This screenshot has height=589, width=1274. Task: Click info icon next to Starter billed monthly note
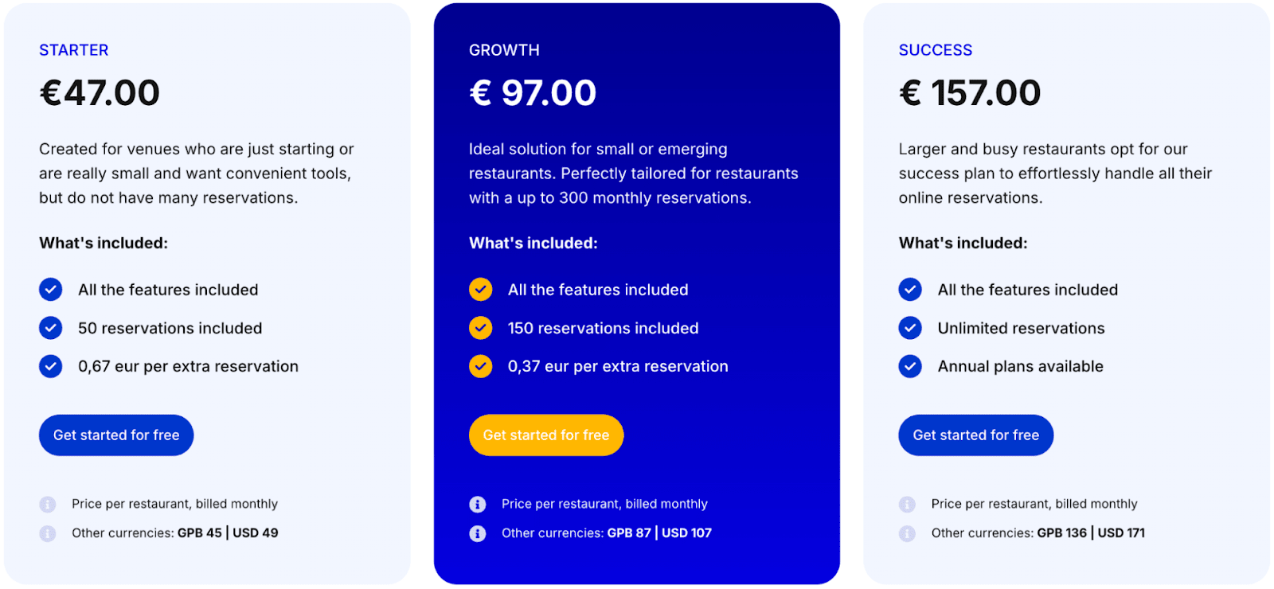tap(48, 505)
